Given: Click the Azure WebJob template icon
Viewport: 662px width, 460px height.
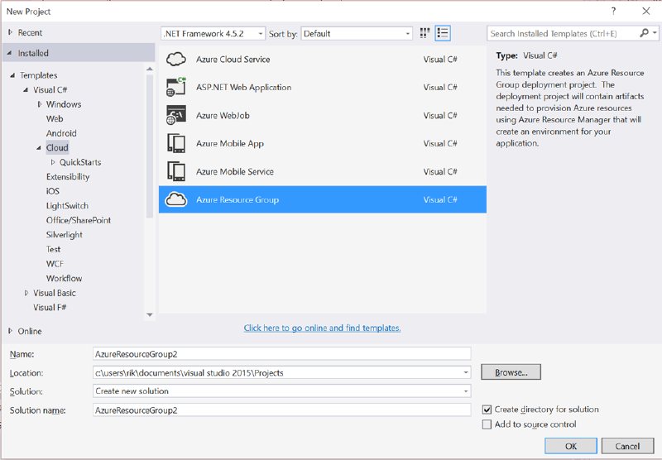Looking at the screenshot, I should 176,115.
